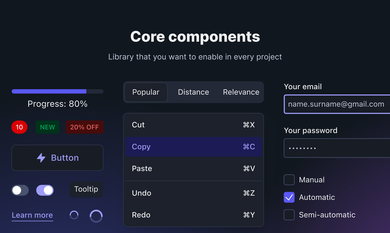Open the Learn more link
This screenshot has height=233, width=390.
tap(32, 215)
